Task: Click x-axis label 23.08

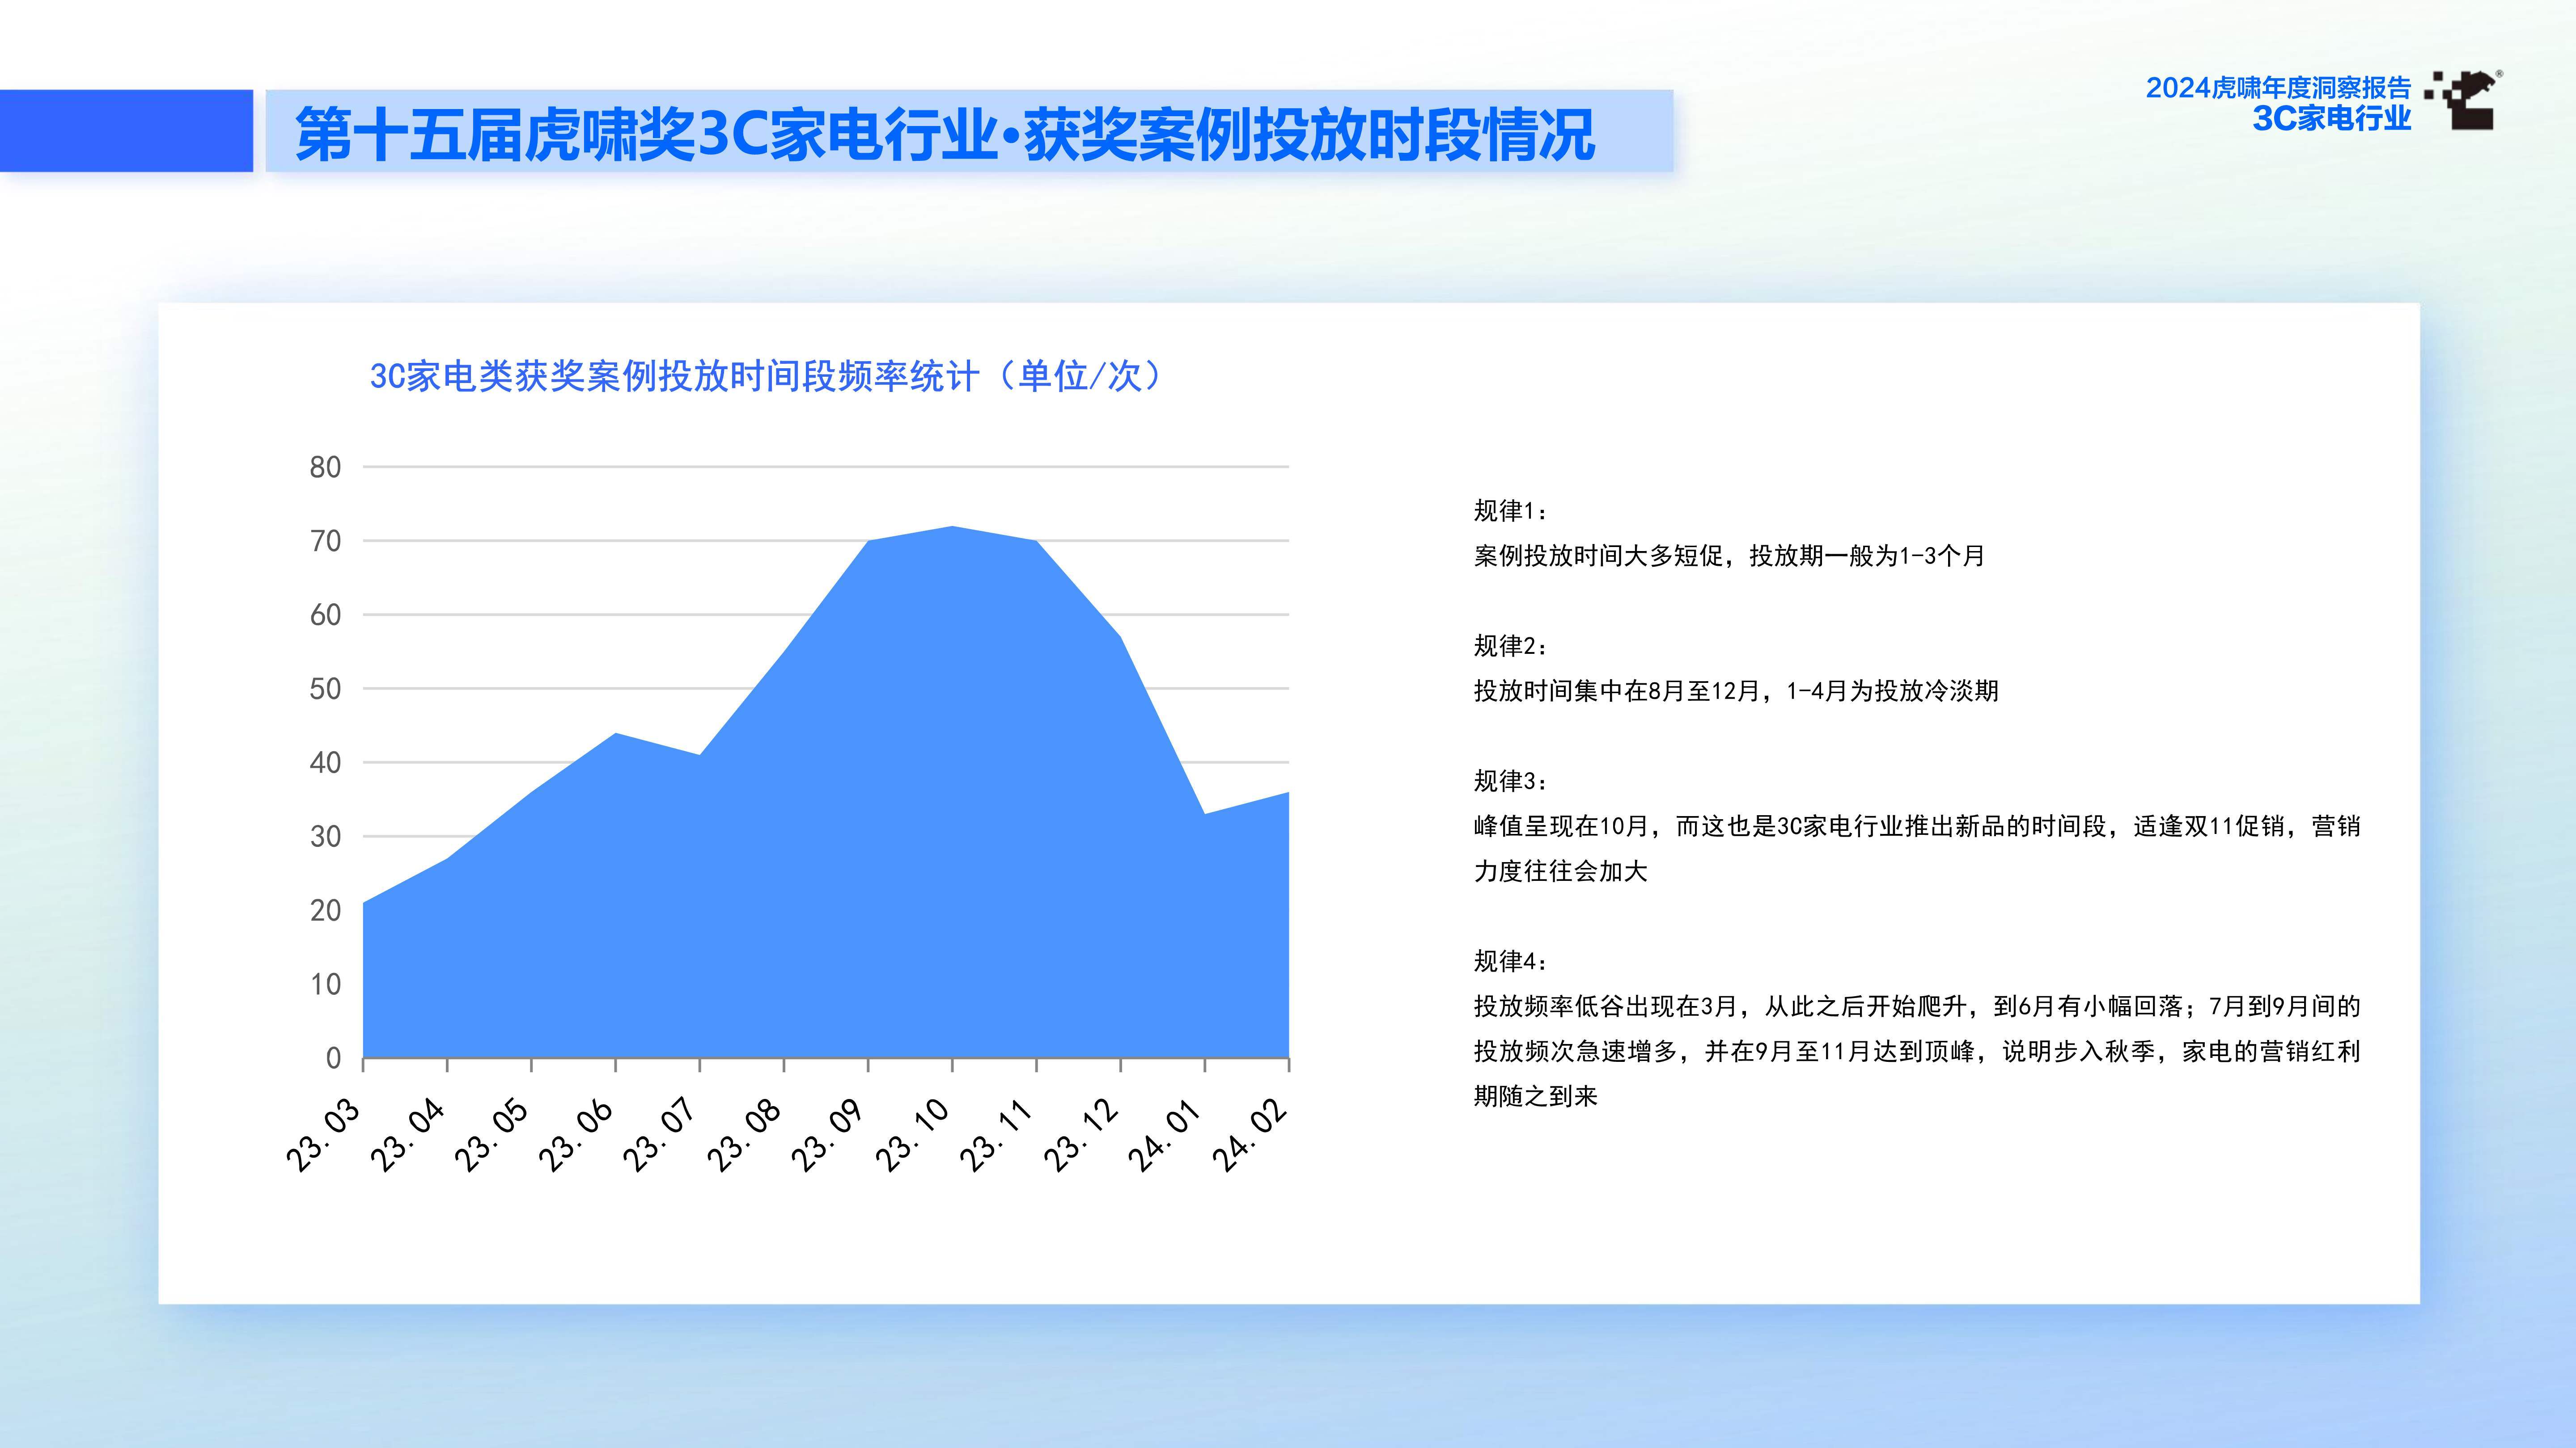Action: point(744,1134)
